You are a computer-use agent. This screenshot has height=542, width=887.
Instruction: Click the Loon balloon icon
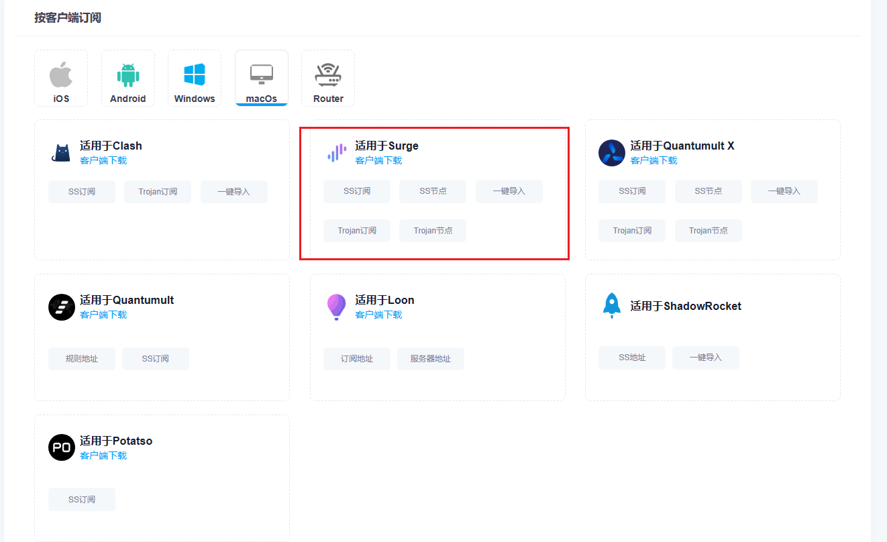pyautogui.click(x=336, y=307)
